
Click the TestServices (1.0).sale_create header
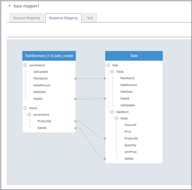coord(49,56)
